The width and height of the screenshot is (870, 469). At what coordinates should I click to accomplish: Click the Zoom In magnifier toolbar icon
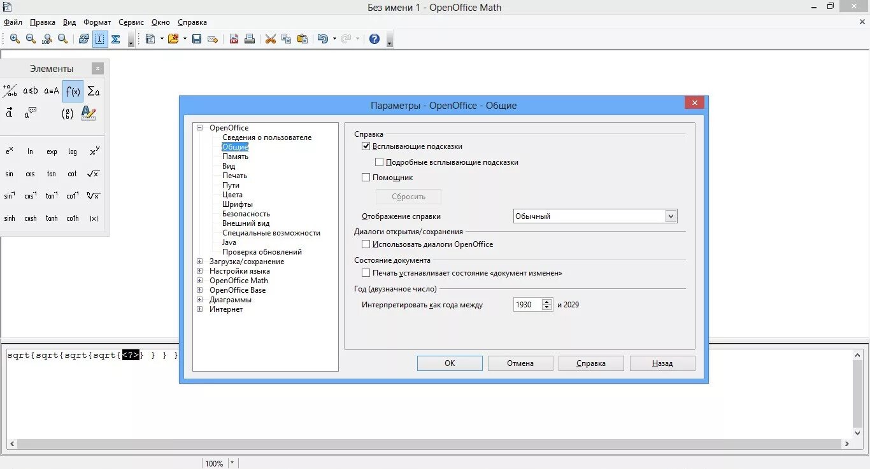point(15,39)
